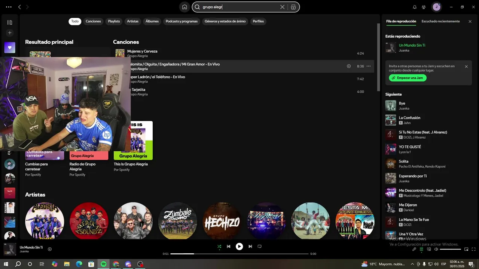This screenshot has height=269, width=479.
Task: Open the Liked Songs heart tile
Action: (10, 47)
